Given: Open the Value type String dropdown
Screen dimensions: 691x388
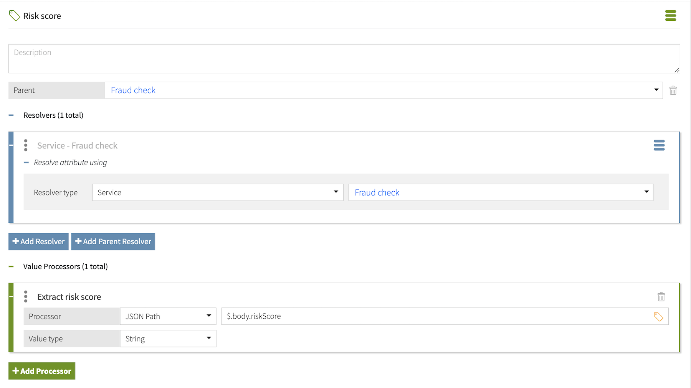Looking at the screenshot, I should [x=168, y=339].
